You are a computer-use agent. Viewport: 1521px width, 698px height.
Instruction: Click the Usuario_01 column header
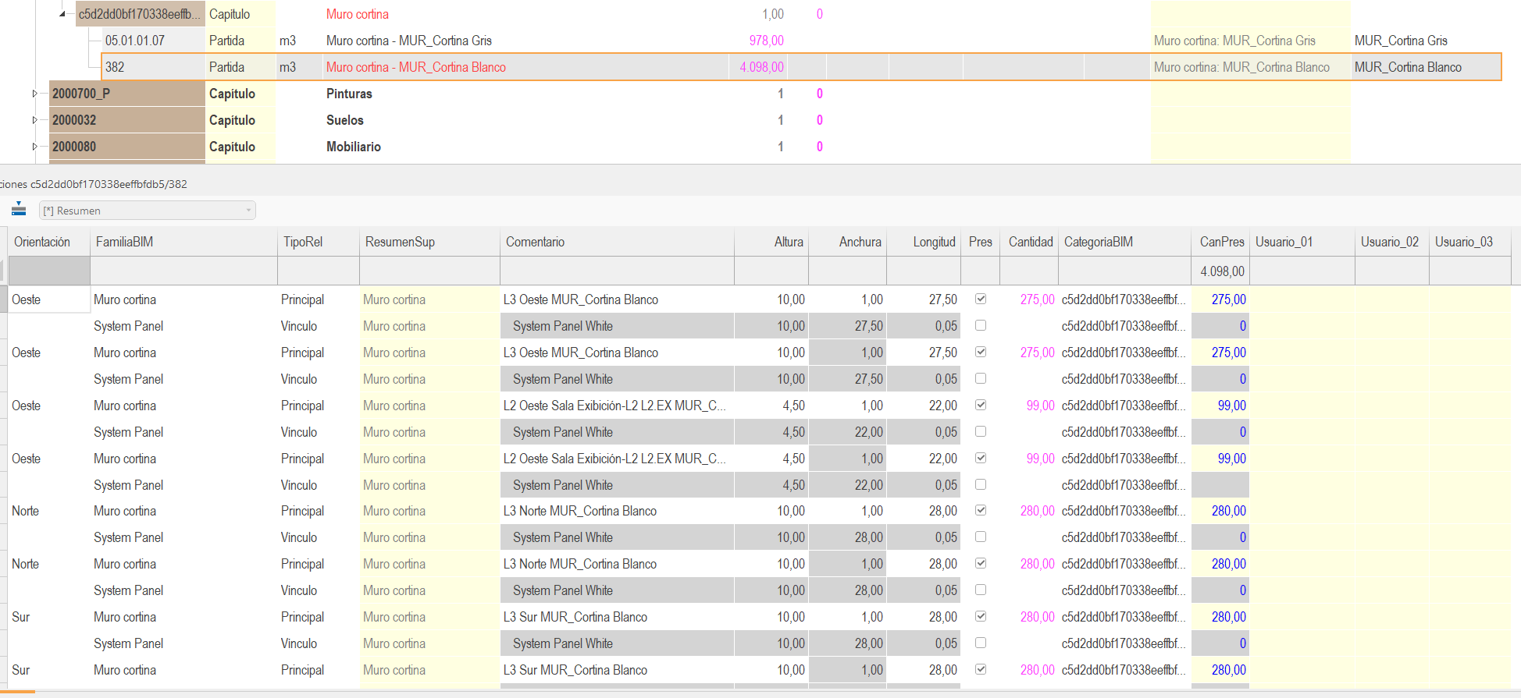click(x=1302, y=242)
